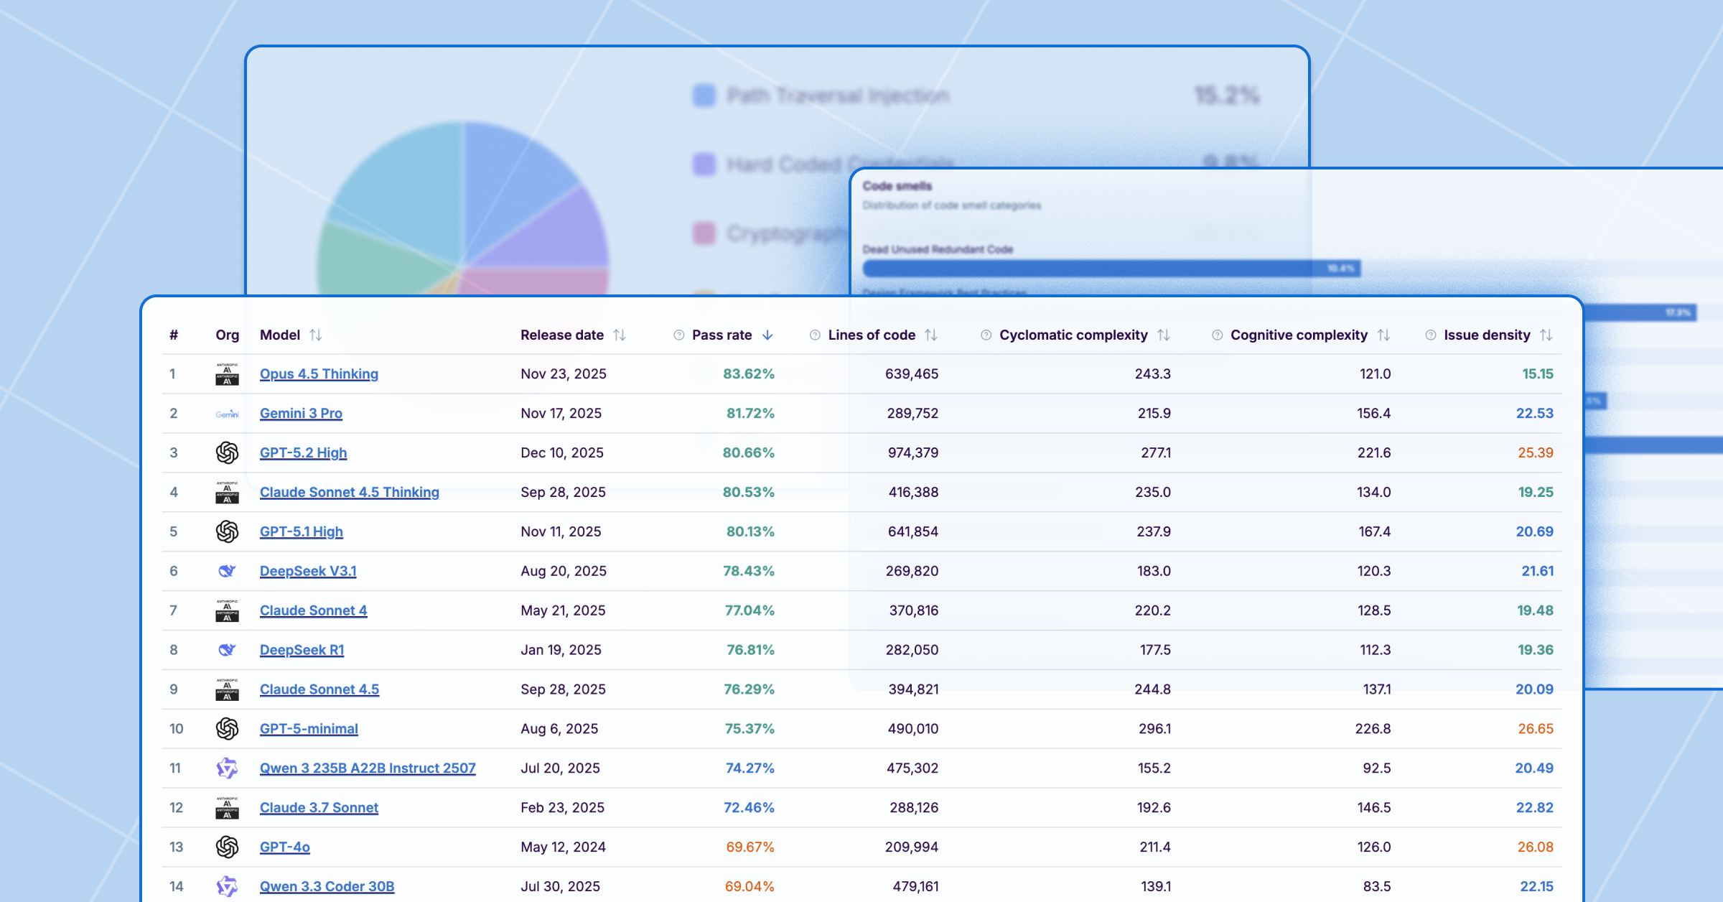The width and height of the screenshot is (1723, 902).
Task: Click the DeepSeek whale logo in row 6
Action: pos(227,571)
